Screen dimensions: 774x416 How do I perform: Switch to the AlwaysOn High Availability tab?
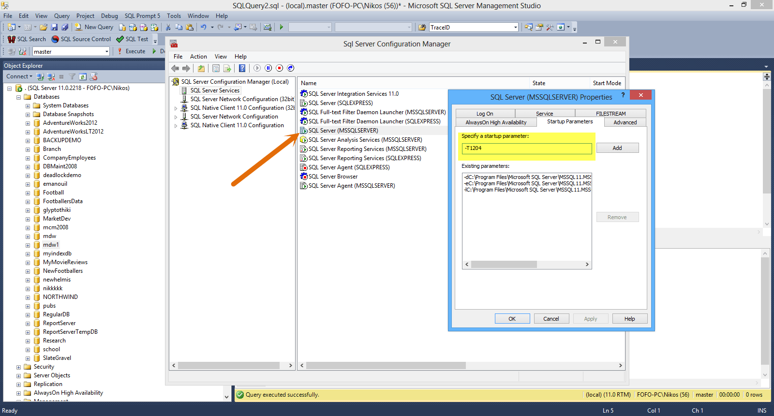(x=496, y=122)
